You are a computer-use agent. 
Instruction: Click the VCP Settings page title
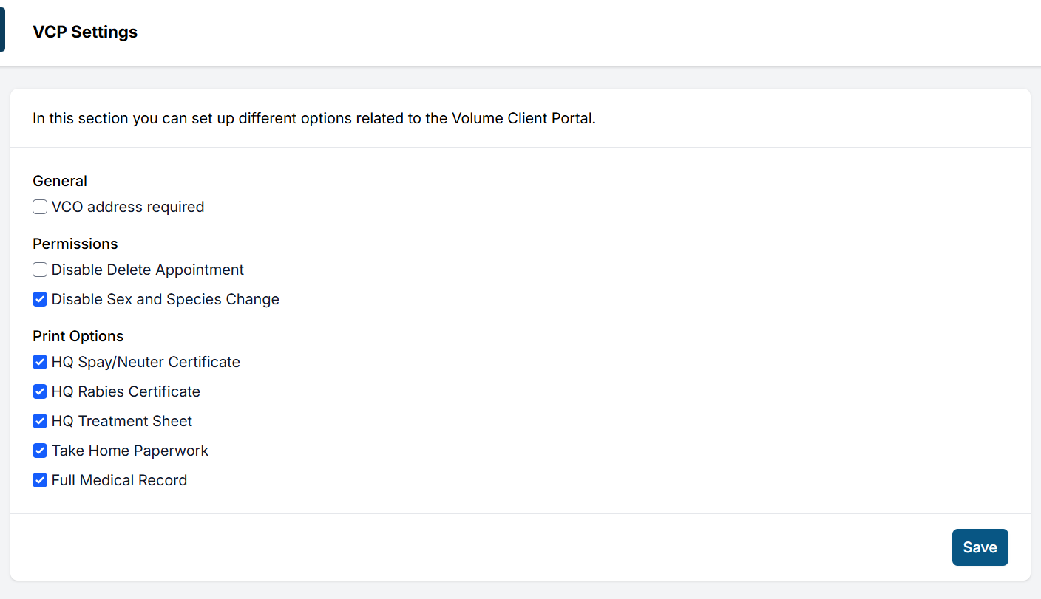[x=85, y=32]
